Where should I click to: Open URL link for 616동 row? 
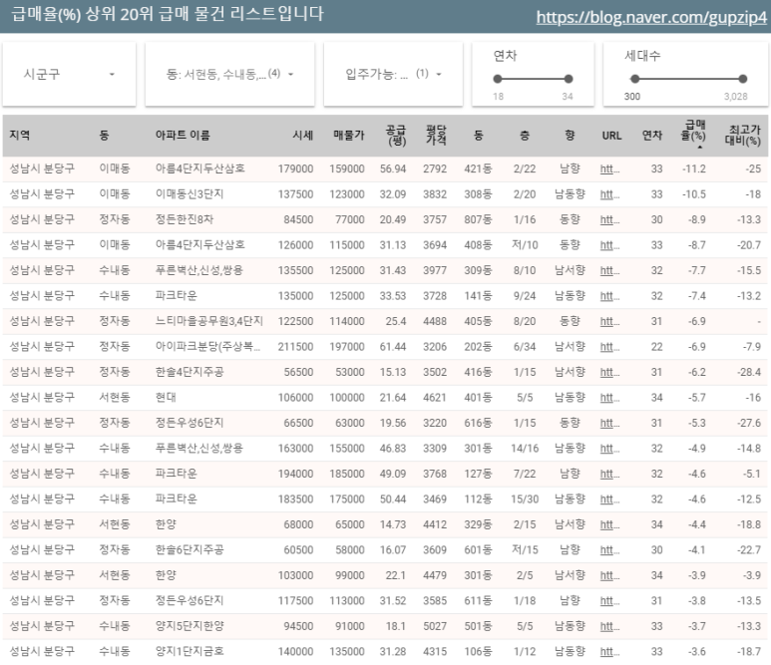[x=609, y=423]
